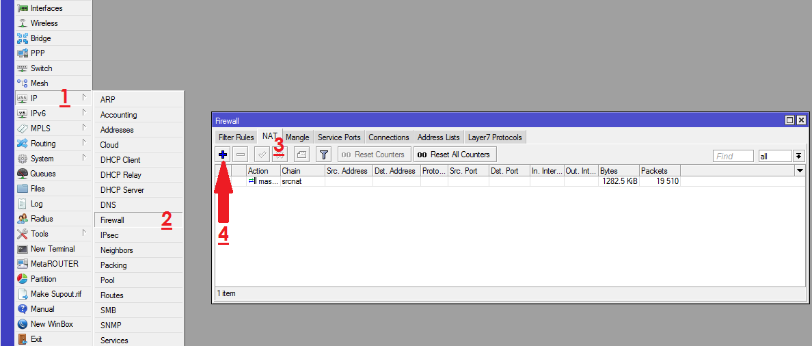
Task: Open the Wireless menu item
Action: coord(44,23)
